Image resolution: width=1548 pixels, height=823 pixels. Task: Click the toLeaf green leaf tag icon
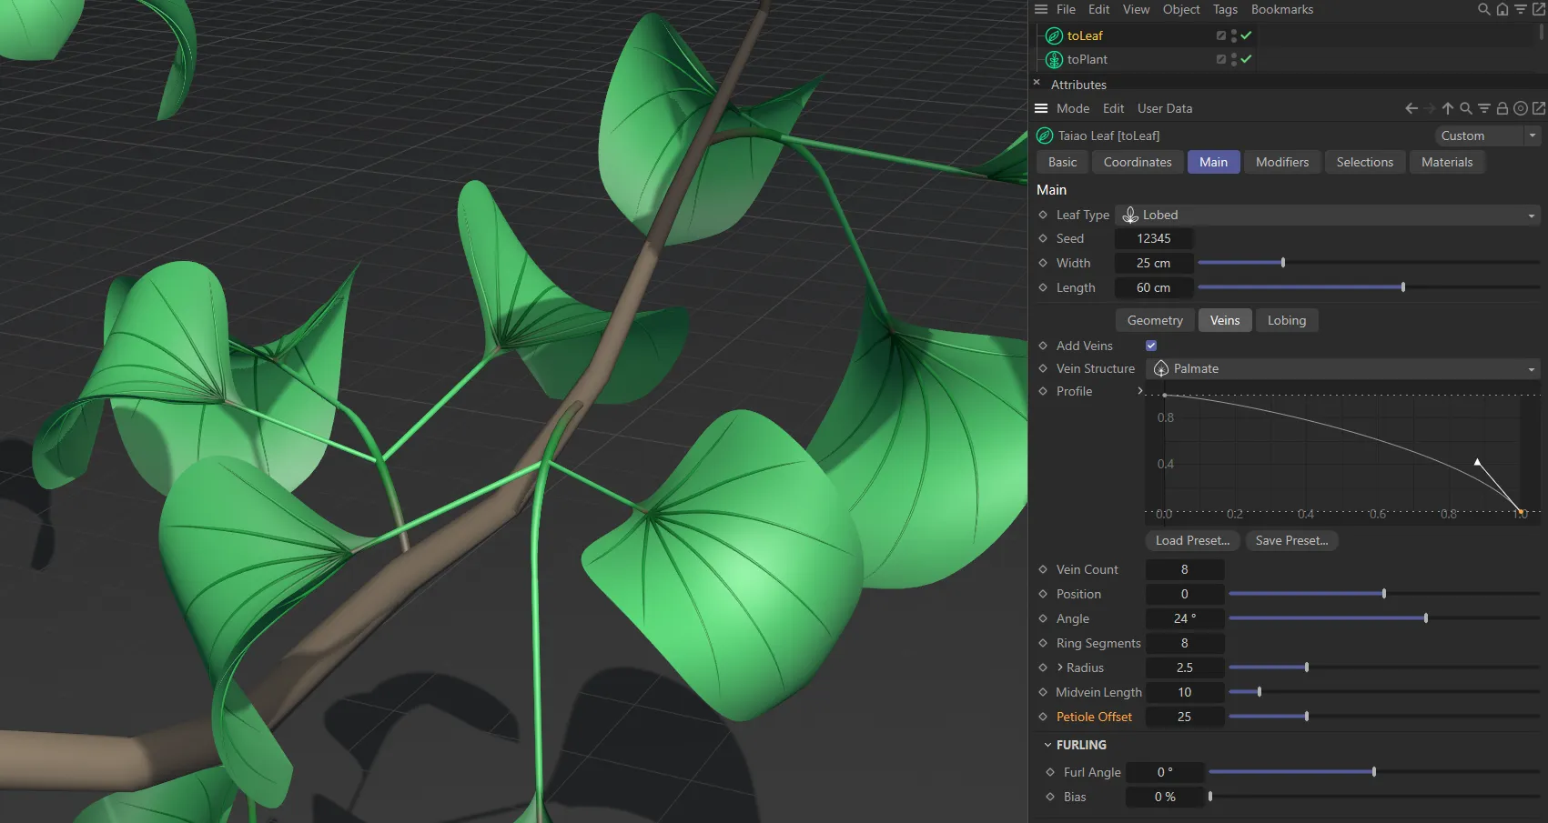pyautogui.click(x=1053, y=35)
